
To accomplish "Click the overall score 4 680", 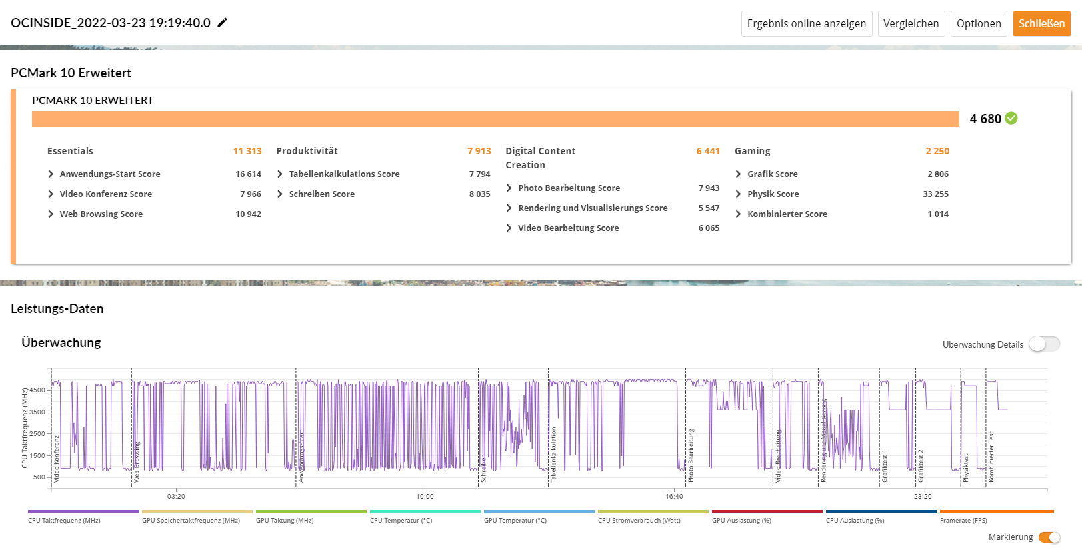I will coord(985,119).
